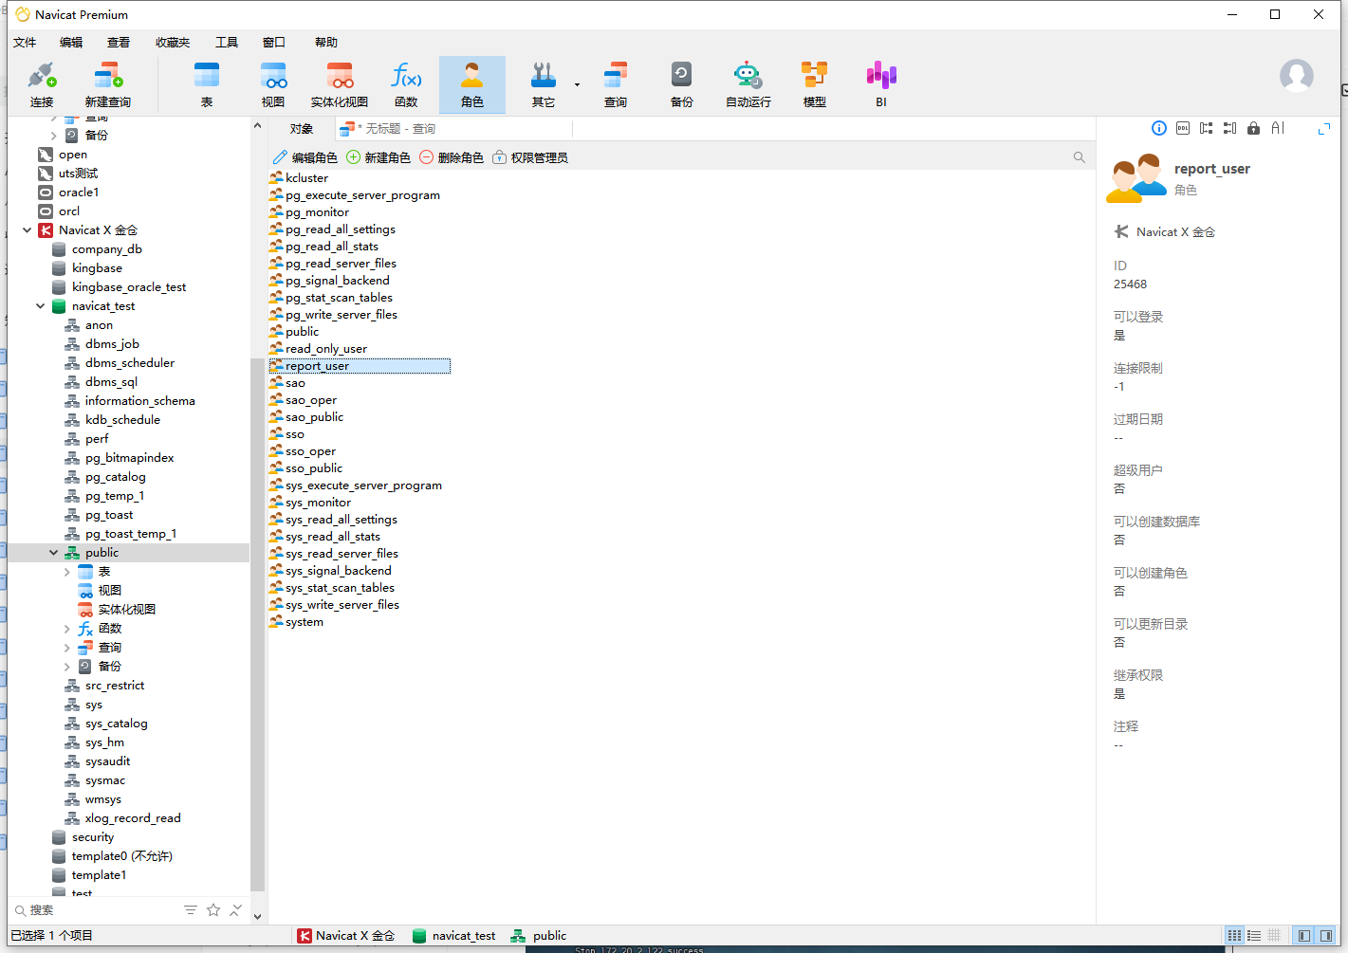This screenshot has height=953, width=1348.
Task: Launch the BI toolbar icon
Action: click(x=881, y=85)
